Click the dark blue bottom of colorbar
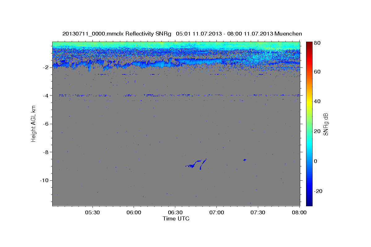The height and width of the screenshot is (247, 371). tap(309, 203)
